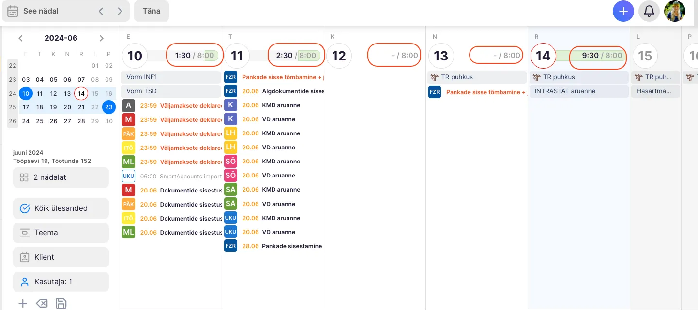Image resolution: width=698 pixels, height=310 pixels.
Task: Go to next week with right chevron
Action: click(x=120, y=11)
